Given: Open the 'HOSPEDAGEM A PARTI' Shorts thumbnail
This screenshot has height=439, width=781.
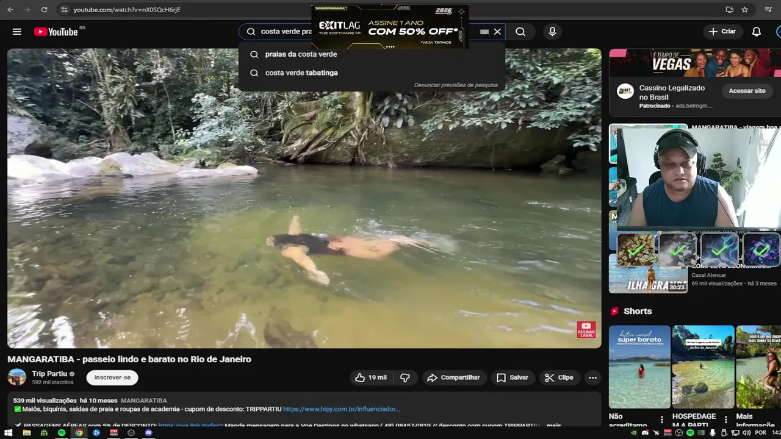Looking at the screenshot, I should tap(704, 367).
